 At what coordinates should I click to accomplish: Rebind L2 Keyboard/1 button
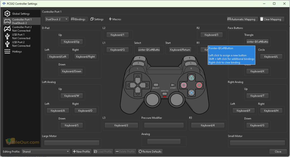pyautogui.click(x=118, y=35)
